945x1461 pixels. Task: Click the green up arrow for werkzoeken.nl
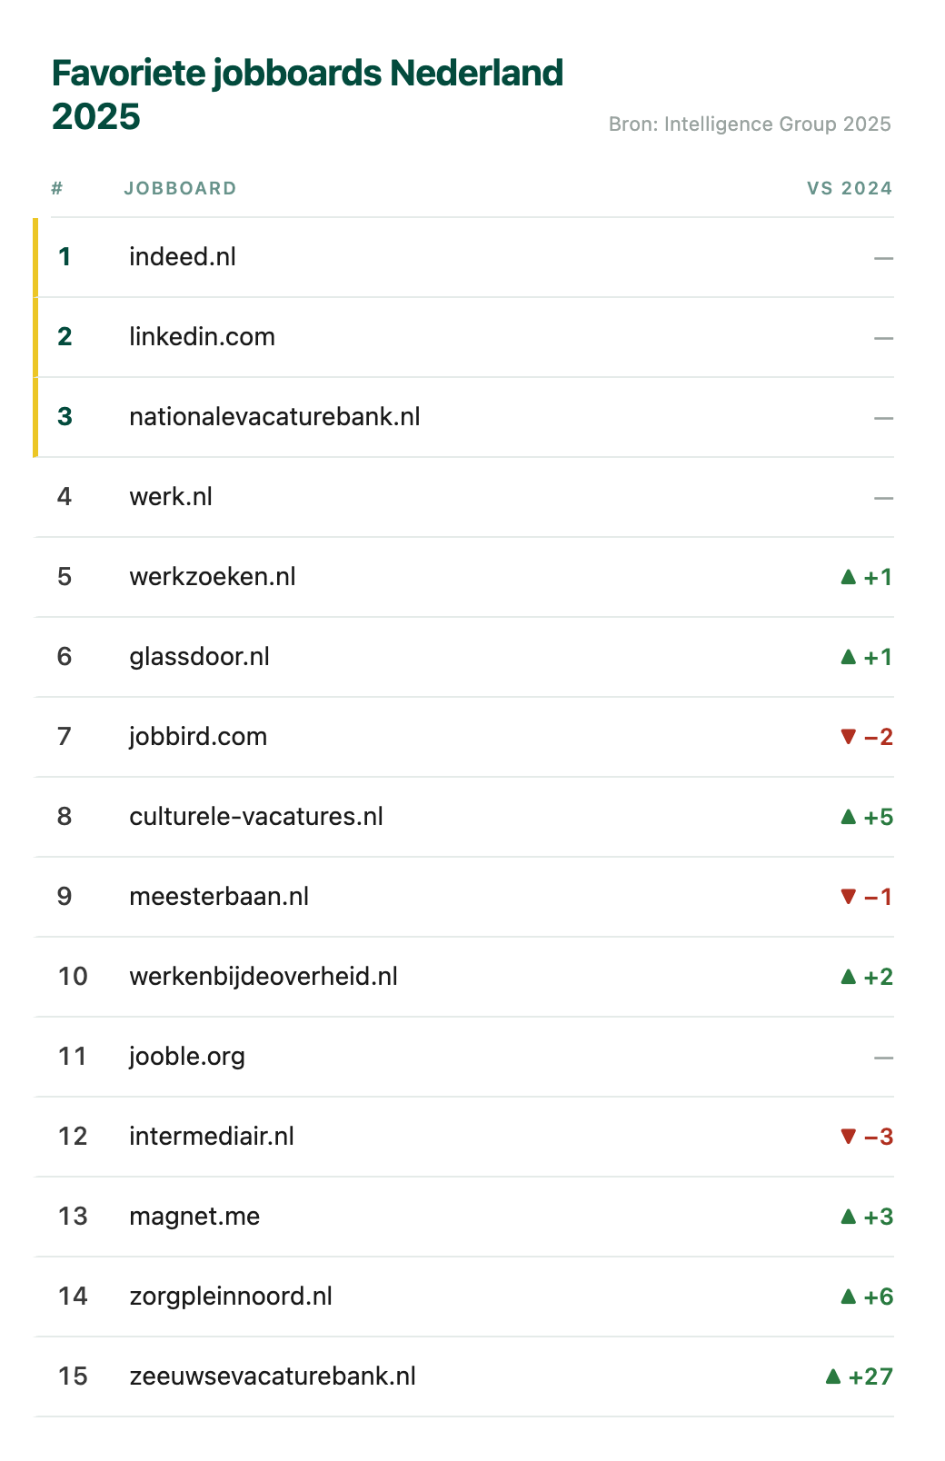(x=849, y=577)
